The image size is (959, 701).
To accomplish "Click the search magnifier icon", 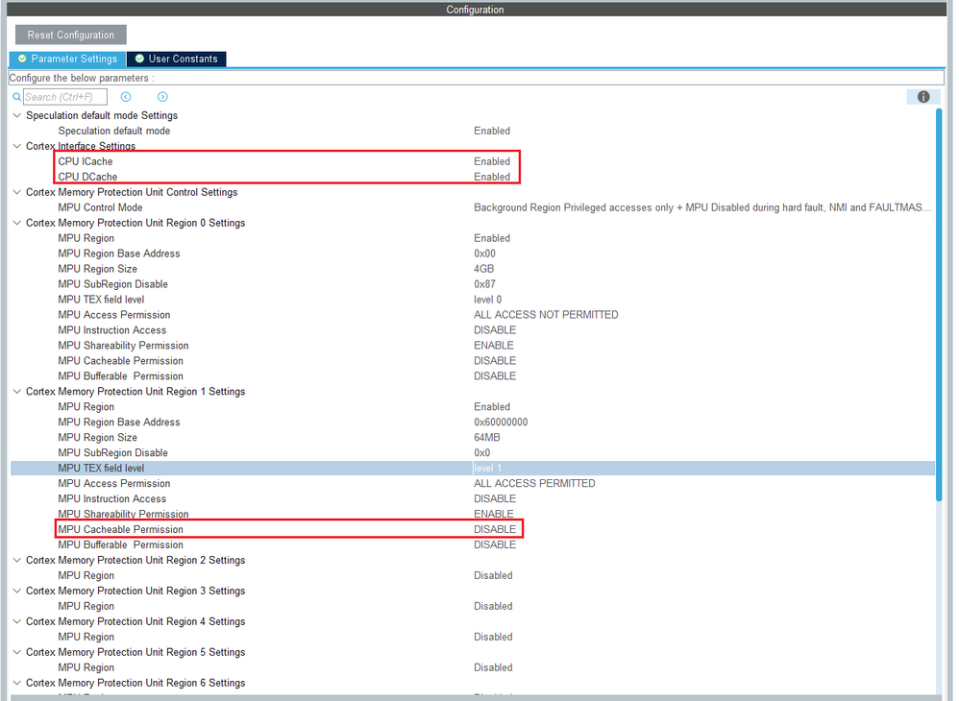I will (x=16, y=97).
